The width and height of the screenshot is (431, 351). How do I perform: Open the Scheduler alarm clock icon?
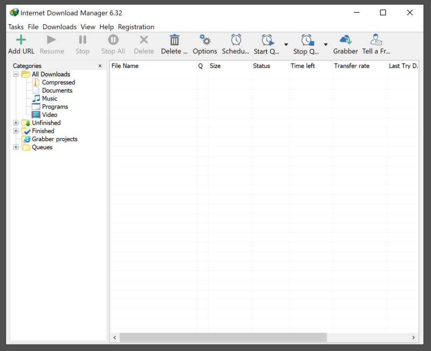coord(236,40)
